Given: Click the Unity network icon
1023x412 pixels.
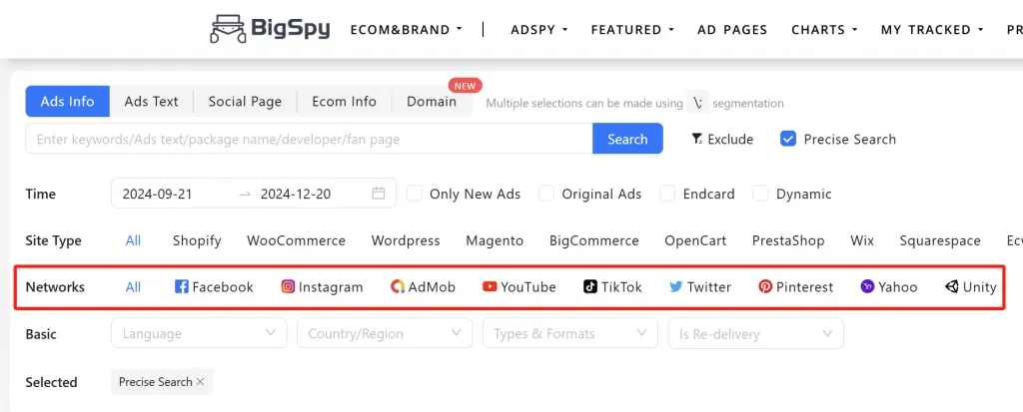Looking at the screenshot, I should click(x=951, y=287).
